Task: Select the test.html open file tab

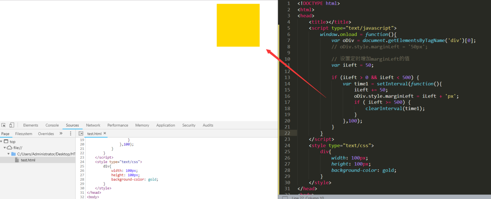Action: click(x=94, y=134)
